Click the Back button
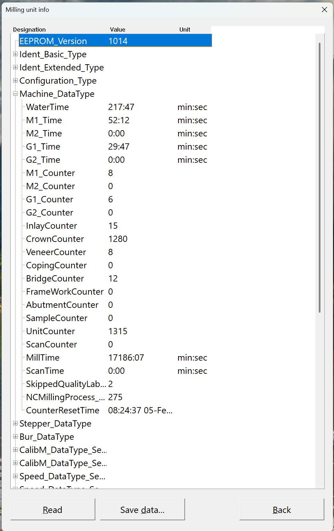Screen dimensions: 334x531 (x=281, y=509)
